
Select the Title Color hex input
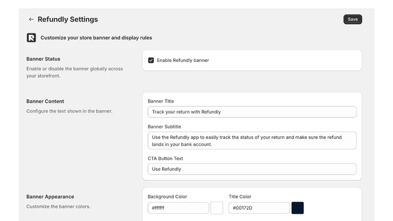coord(259,208)
